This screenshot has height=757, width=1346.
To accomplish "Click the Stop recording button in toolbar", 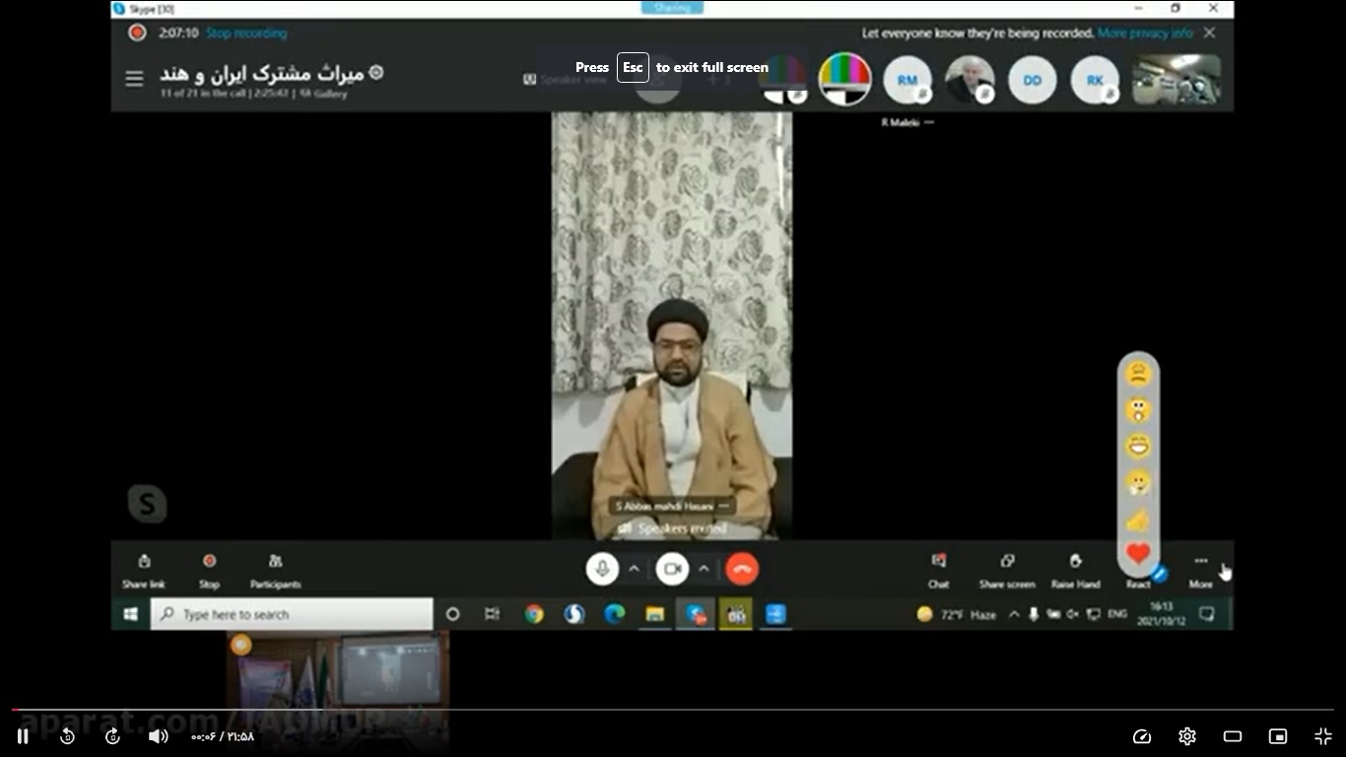I will coord(209,571).
